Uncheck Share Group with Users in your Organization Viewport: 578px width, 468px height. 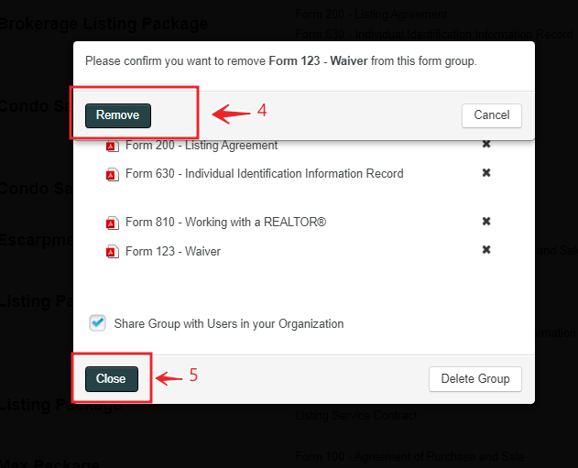coord(98,323)
